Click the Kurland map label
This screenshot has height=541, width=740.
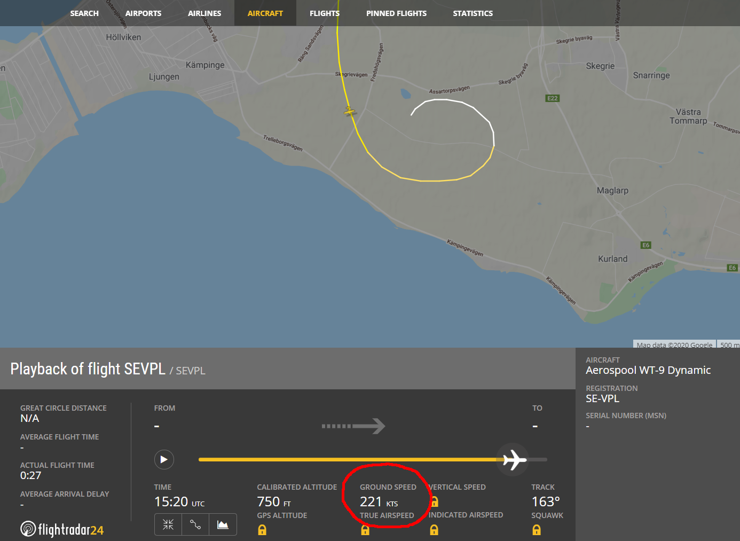(x=613, y=259)
